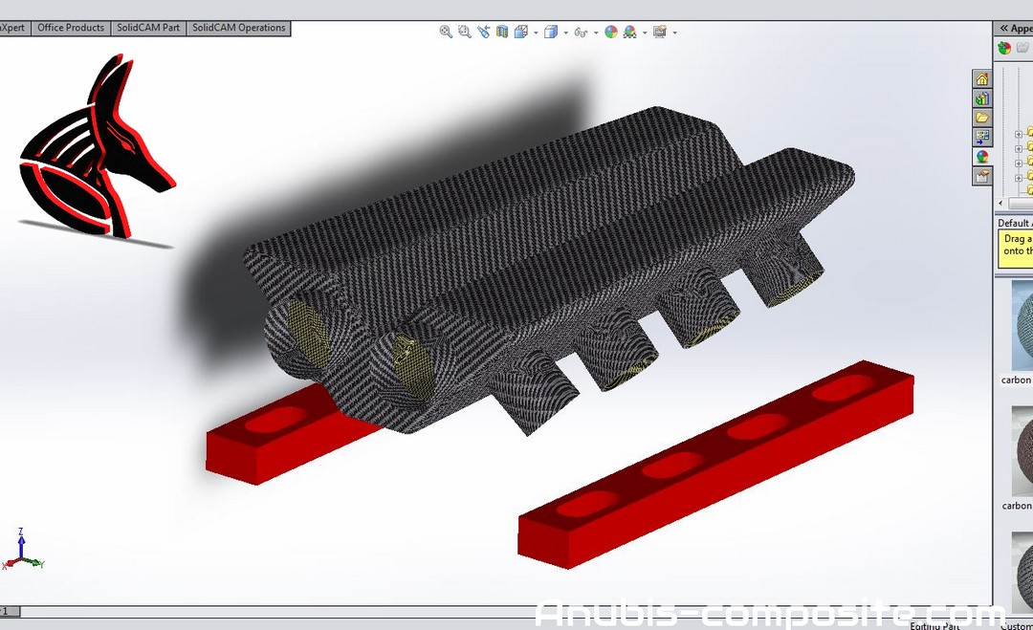The height and width of the screenshot is (630, 1033).
Task: Expand the first folder in appearances tree
Action: [x=1019, y=134]
